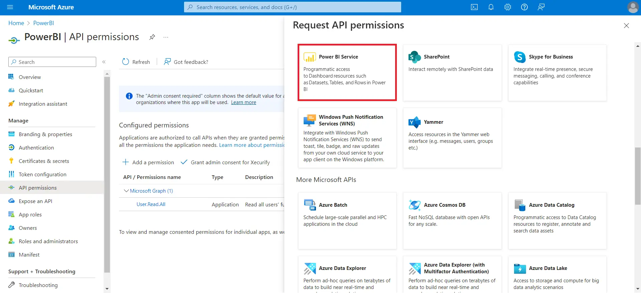Open the Manifest editor
The image size is (641, 293).
pyautogui.click(x=29, y=255)
